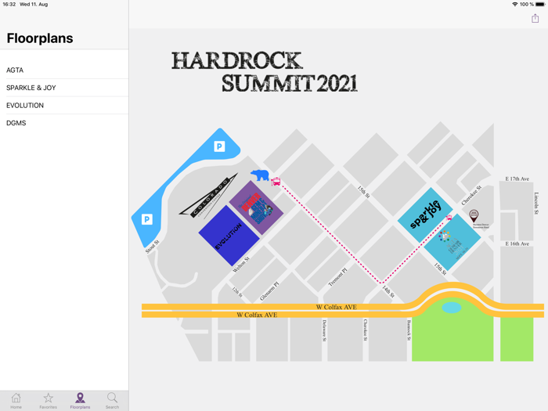Tap the upper W Colfax AVE label
This screenshot has width=548, height=411.
(x=336, y=307)
